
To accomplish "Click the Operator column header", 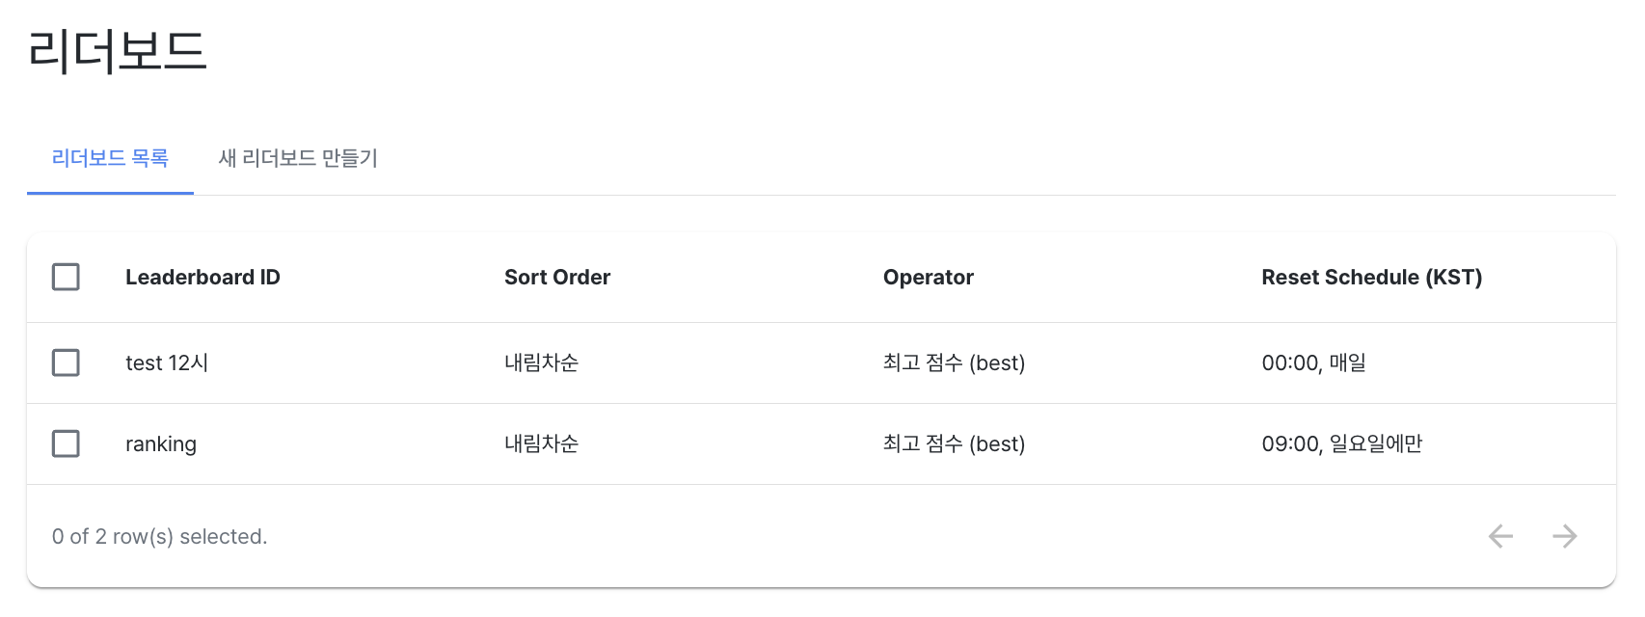I will pyautogui.click(x=929, y=278).
